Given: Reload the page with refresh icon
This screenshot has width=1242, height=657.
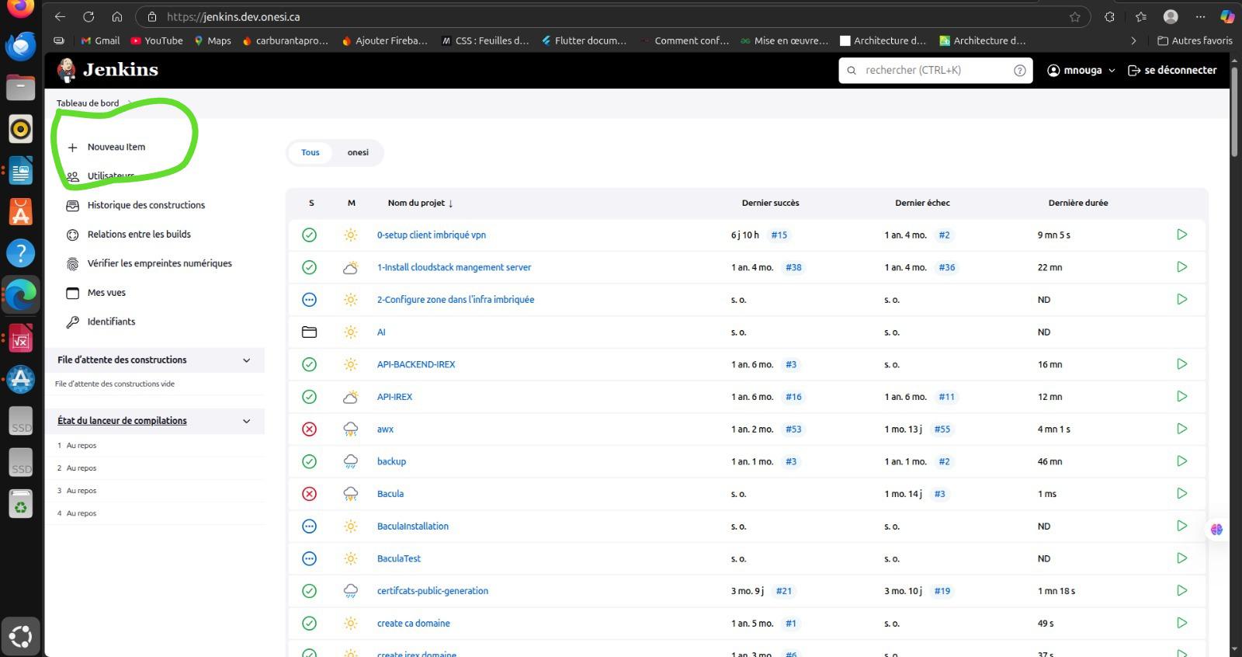Looking at the screenshot, I should pyautogui.click(x=88, y=16).
